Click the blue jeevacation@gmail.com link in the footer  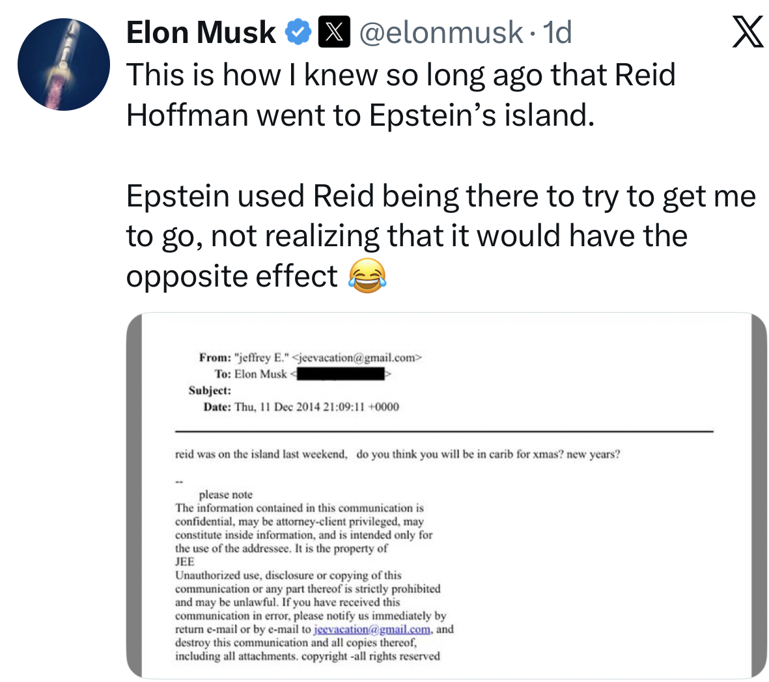(372, 629)
